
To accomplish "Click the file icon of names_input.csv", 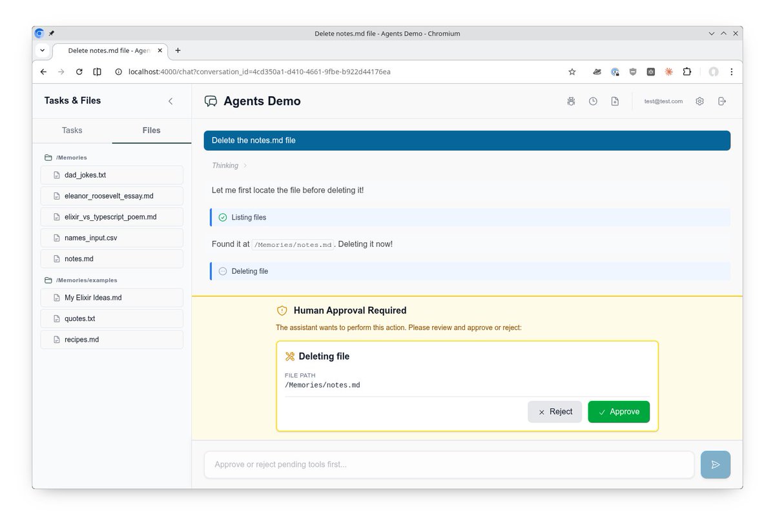I will (x=56, y=238).
